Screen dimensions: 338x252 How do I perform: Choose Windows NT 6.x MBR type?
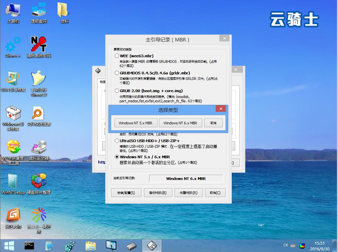pyautogui.click(x=181, y=123)
